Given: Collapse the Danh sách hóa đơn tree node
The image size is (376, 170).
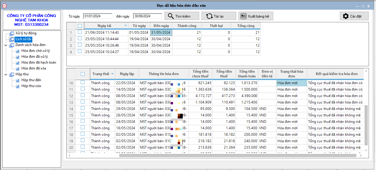Looking at the screenshot, I should 6,45.
